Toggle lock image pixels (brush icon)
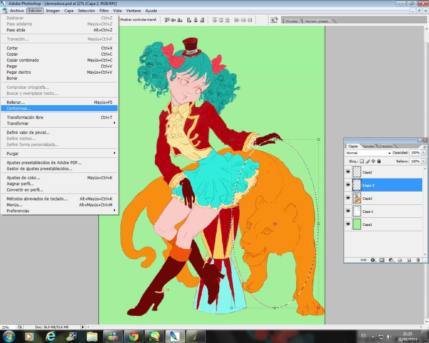 click(368, 161)
